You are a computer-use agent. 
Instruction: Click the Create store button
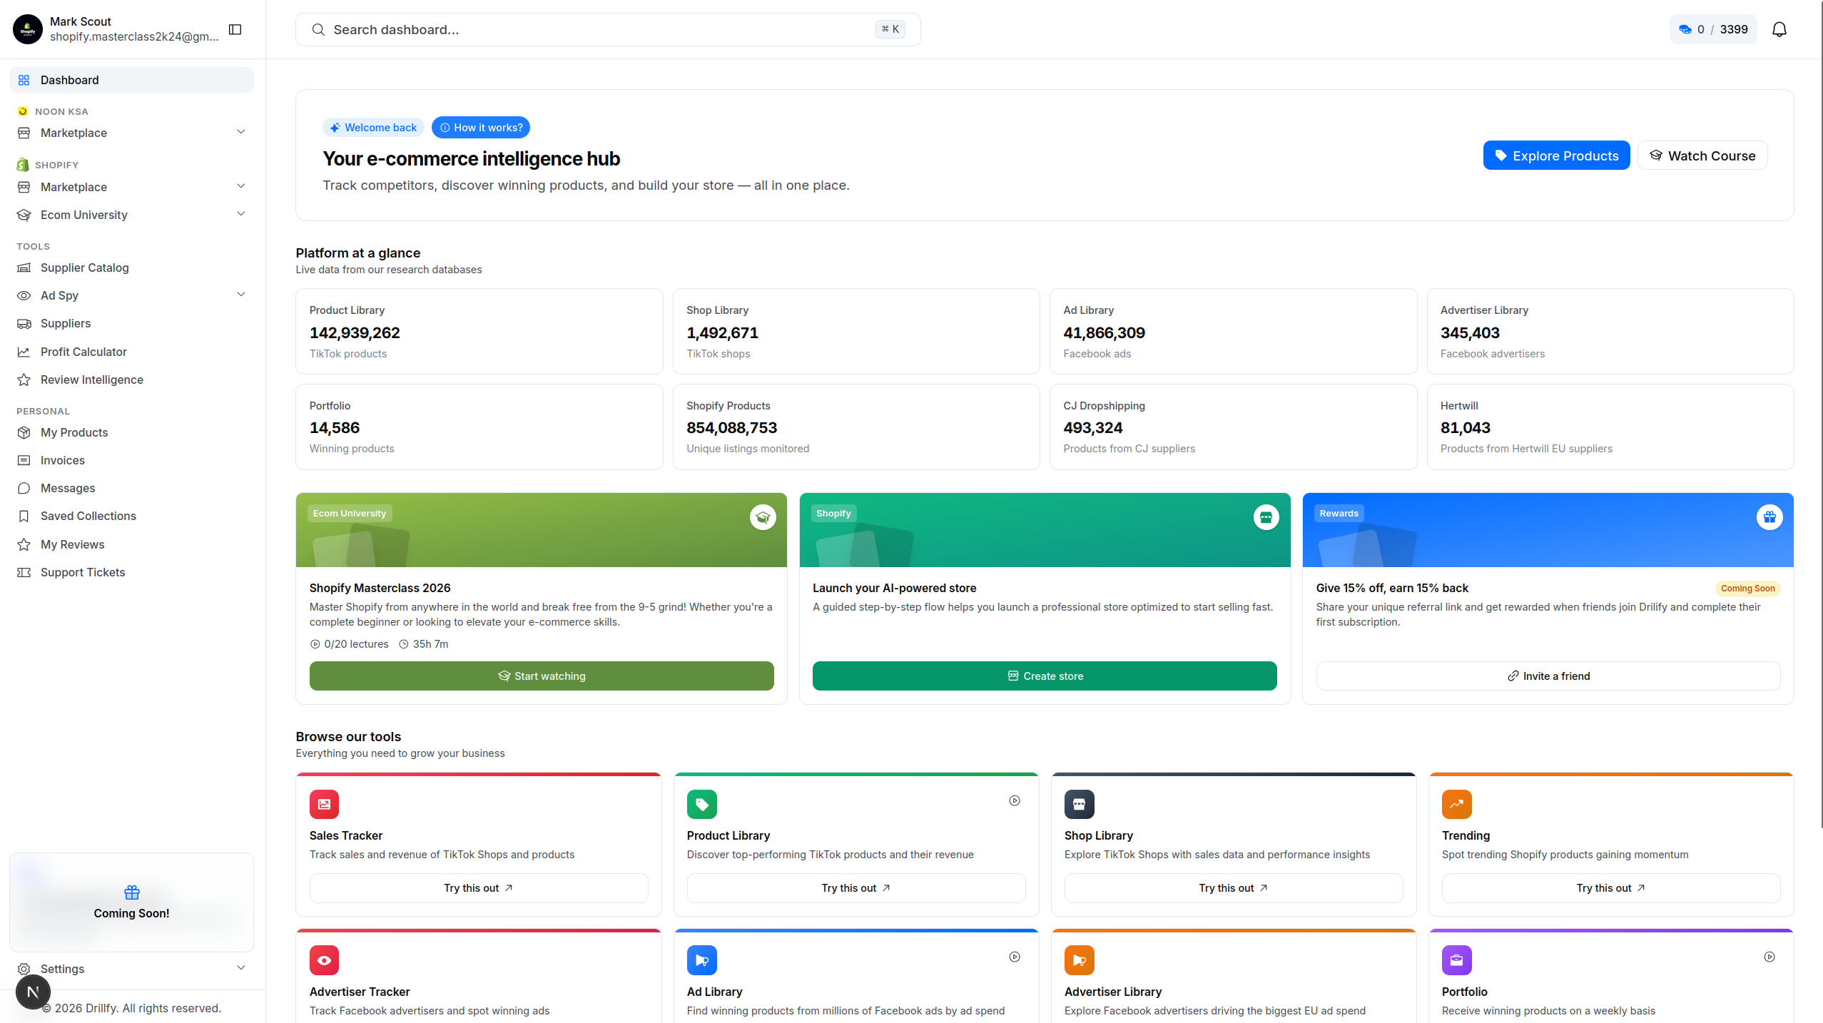click(x=1045, y=676)
